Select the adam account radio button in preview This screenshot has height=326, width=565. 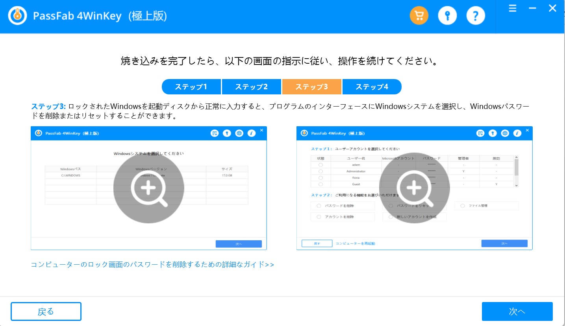pyautogui.click(x=320, y=165)
